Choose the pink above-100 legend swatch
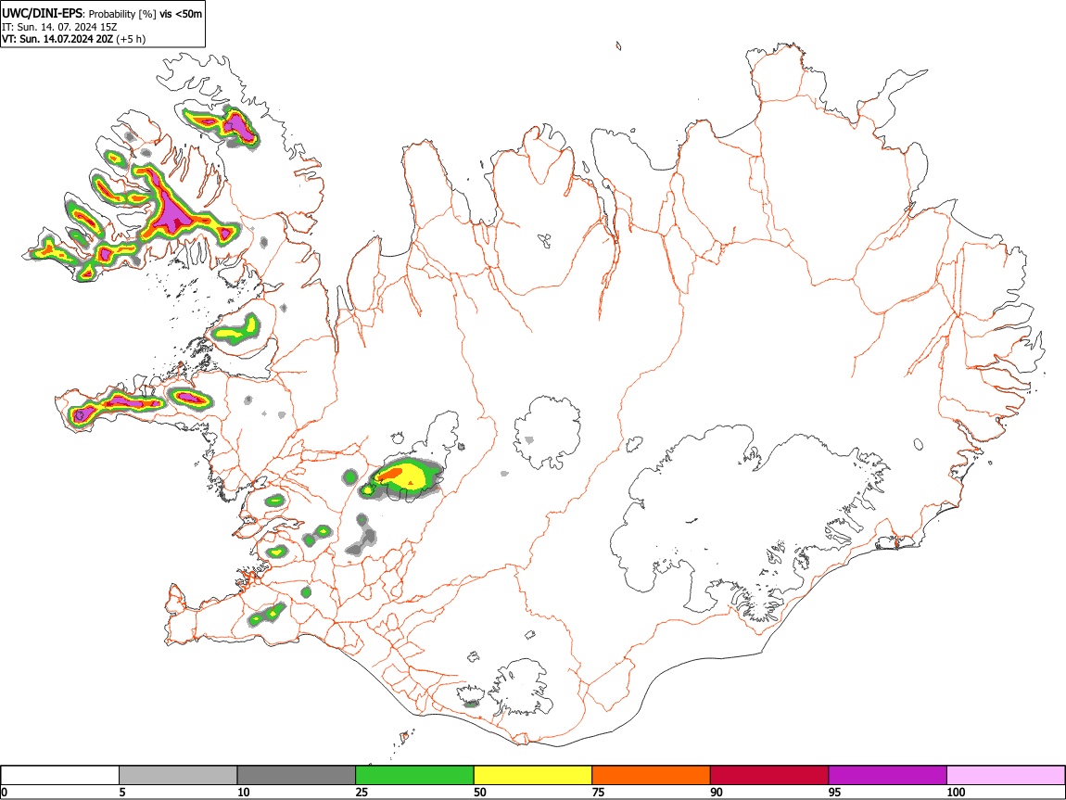The width and height of the screenshot is (1066, 800). (1006, 775)
